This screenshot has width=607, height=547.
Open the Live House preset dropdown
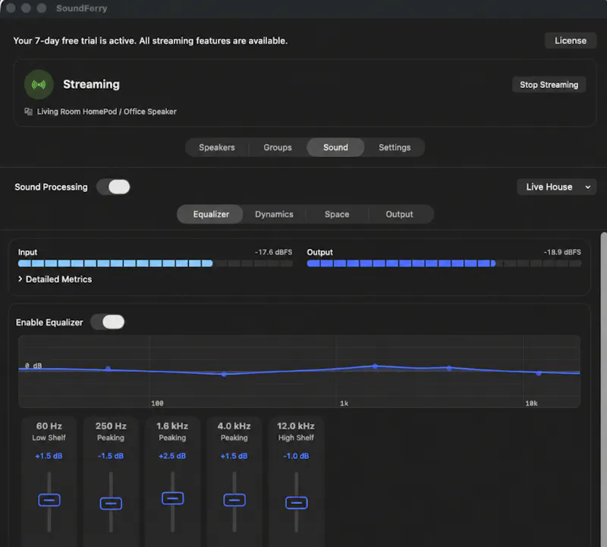556,187
